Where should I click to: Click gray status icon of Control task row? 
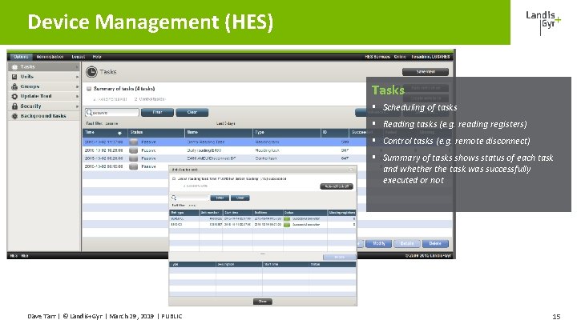pos(134,158)
